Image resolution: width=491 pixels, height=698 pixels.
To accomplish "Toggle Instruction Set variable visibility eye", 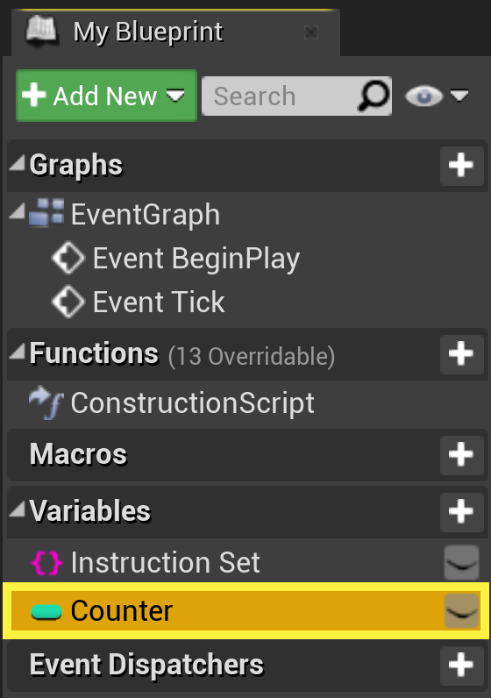I will click(x=461, y=563).
